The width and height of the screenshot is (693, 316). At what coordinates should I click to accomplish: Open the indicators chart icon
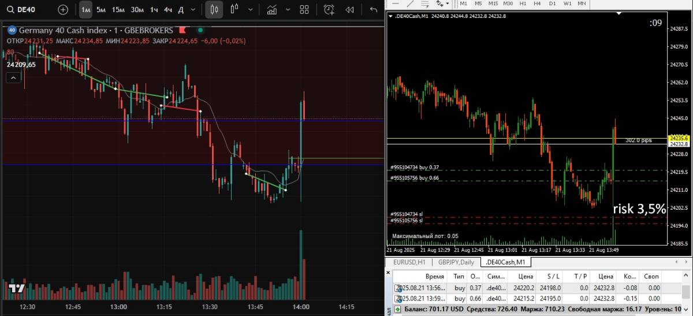(272, 10)
